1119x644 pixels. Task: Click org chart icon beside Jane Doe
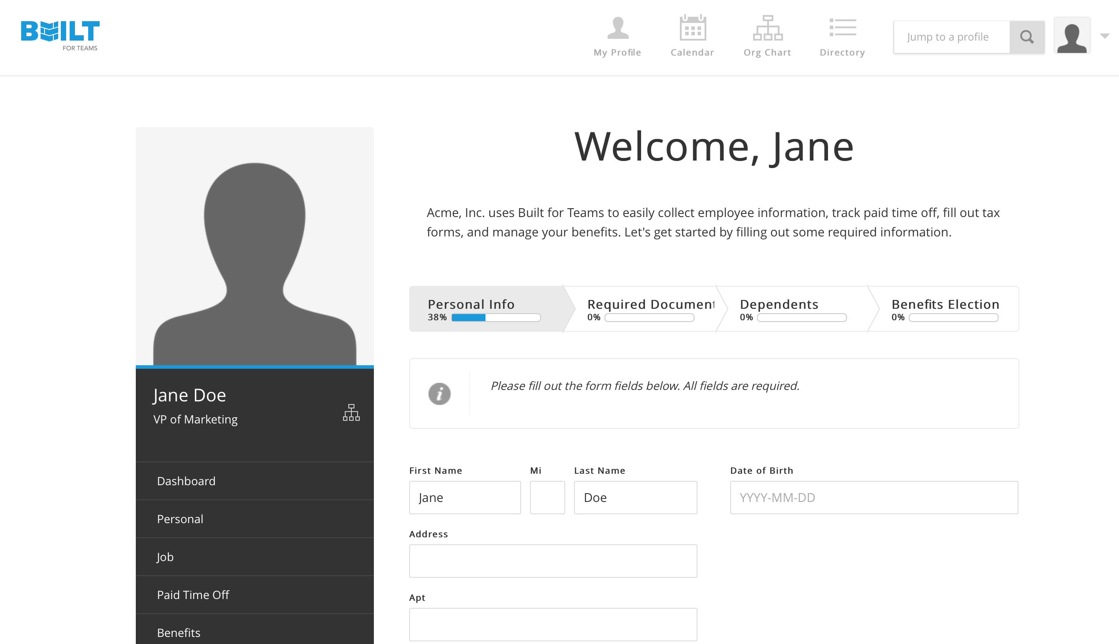click(351, 412)
